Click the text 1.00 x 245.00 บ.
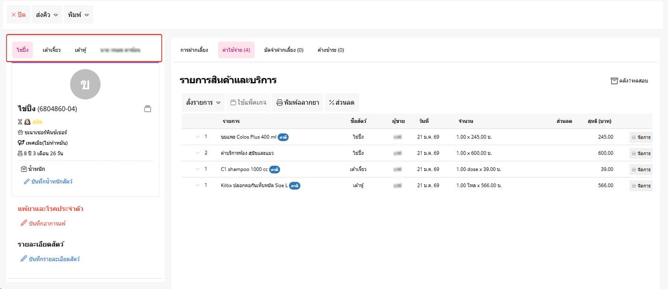The image size is (668, 289). pyautogui.click(x=474, y=137)
